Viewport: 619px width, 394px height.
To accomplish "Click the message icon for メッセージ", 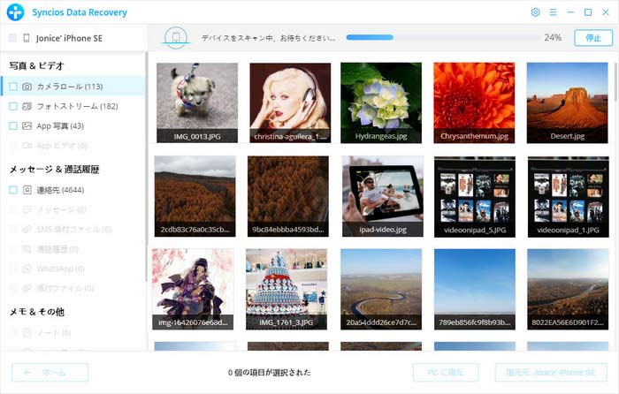I will (27, 209).
